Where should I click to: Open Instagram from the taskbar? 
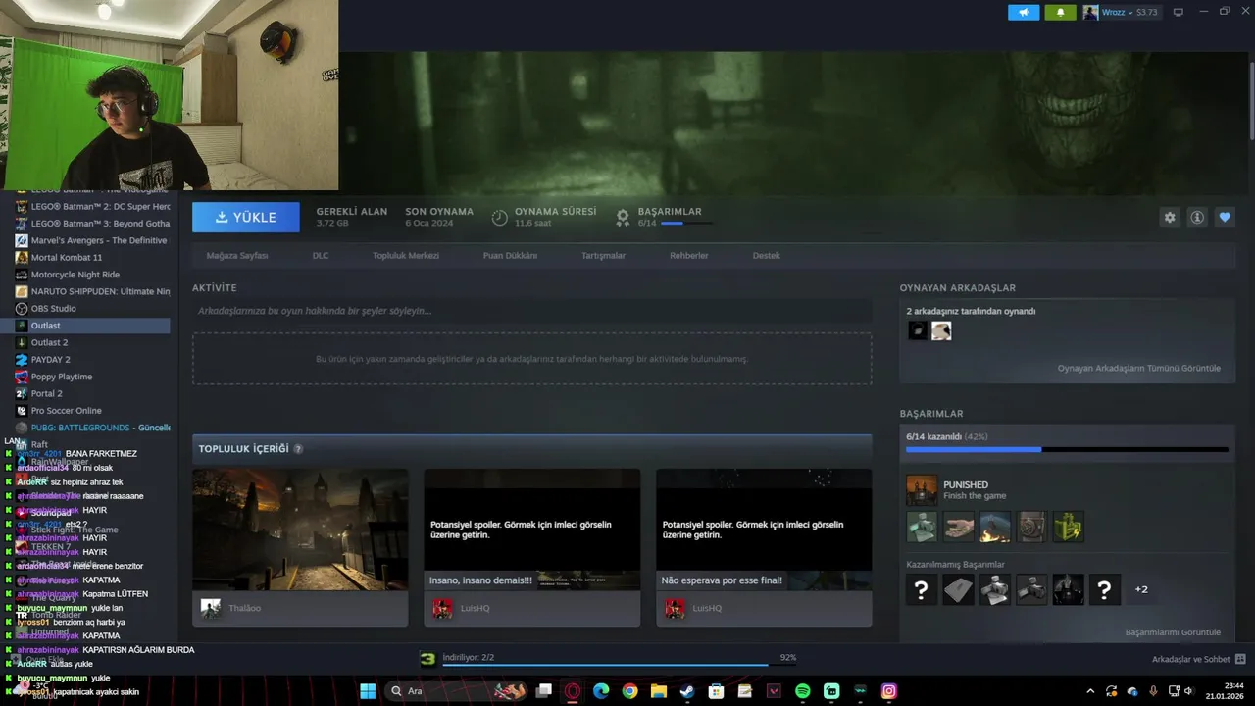889,691
